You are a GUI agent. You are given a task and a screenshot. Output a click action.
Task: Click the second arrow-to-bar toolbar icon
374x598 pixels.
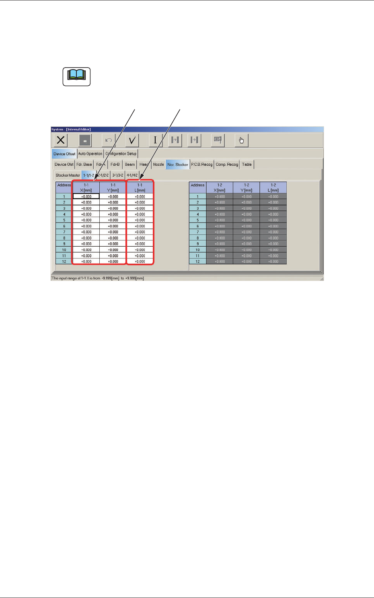click(x=195, y=140)
